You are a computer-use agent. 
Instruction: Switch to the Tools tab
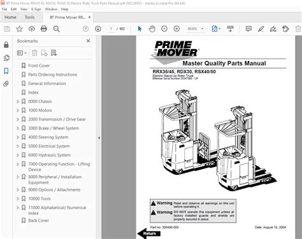point(29,17)
